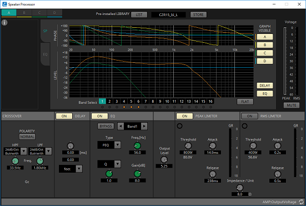This screenshot has height=206, width=306.
Task: Click the LPF frequency field 1.80kHz
Action: [40, 168]
